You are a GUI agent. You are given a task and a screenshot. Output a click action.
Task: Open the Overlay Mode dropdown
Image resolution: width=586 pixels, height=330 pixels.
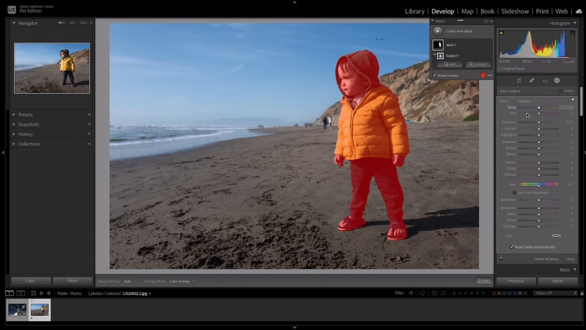click(x=181, y=281)
